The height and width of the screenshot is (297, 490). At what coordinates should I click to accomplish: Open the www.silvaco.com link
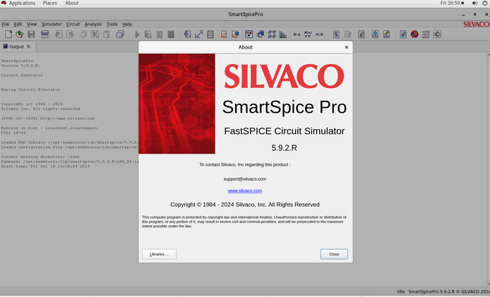[245, 190]
